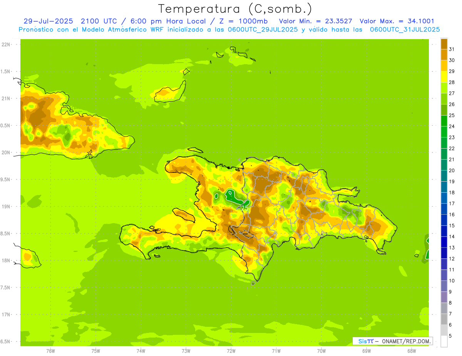This screenshot has height=356, width=462.
Task: Click the "74W" longitude label
Action: pyautogui.click(x=141, y=351)
